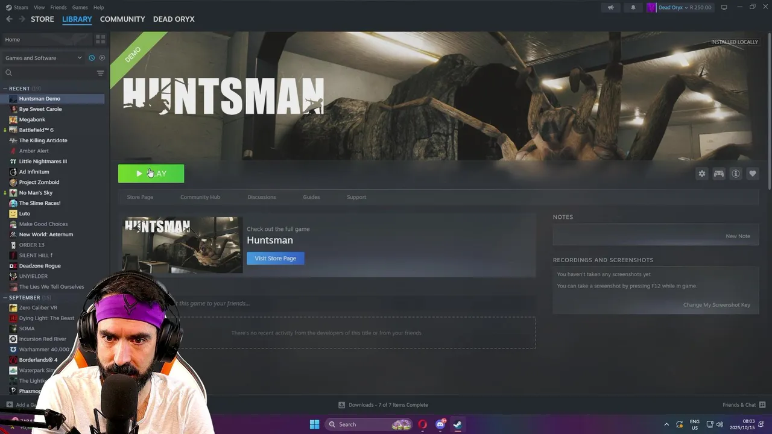The image size is (772, 434).
Task: Show game info circle icon
Action: 736,174
